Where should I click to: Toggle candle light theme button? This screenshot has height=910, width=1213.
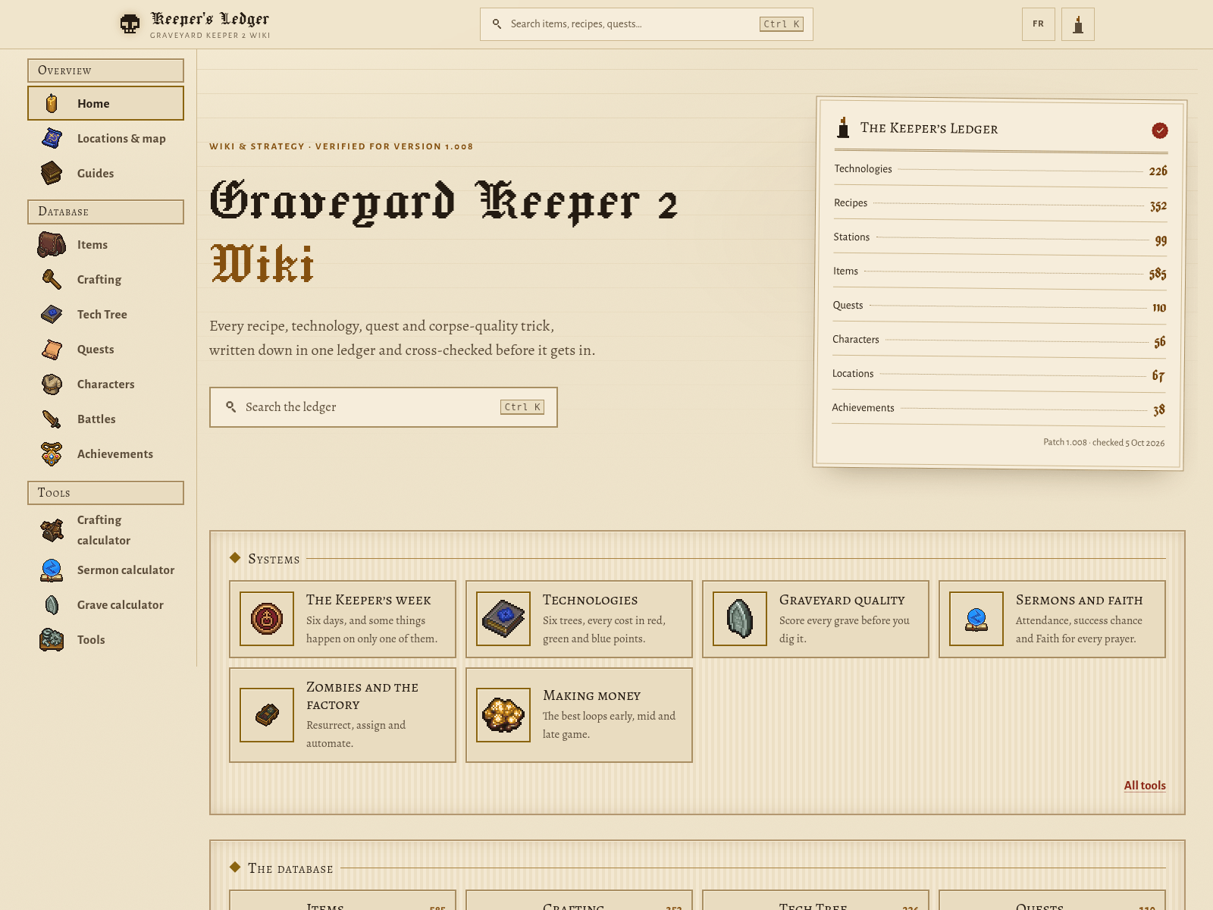(x=1078, y=24)
